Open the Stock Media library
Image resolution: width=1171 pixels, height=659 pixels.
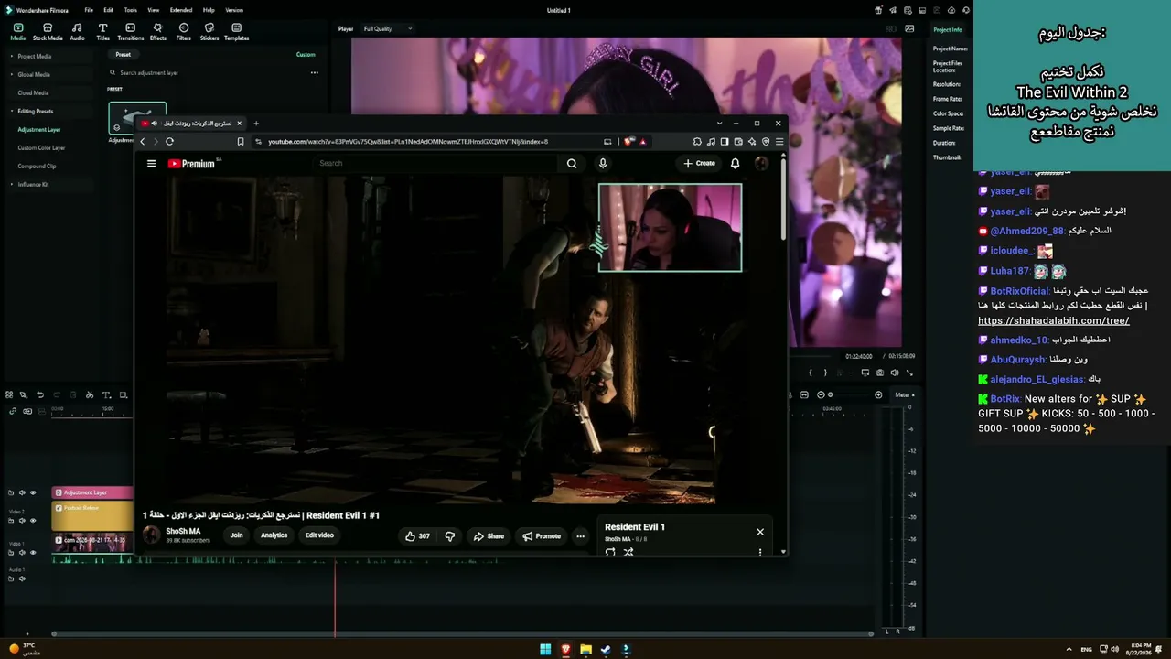[48, 32]
